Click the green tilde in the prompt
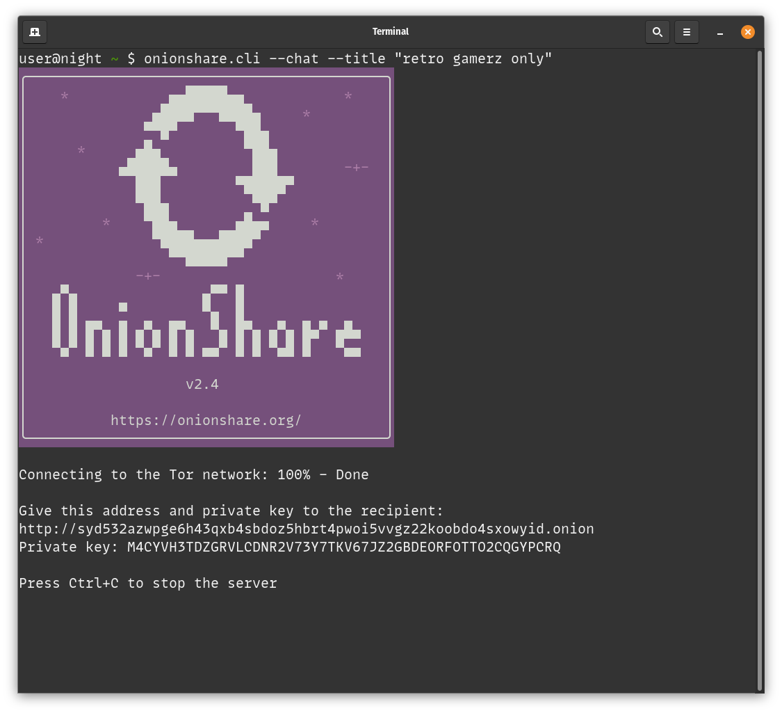This screenshot has height=713, width=782. tap(115, 59)
